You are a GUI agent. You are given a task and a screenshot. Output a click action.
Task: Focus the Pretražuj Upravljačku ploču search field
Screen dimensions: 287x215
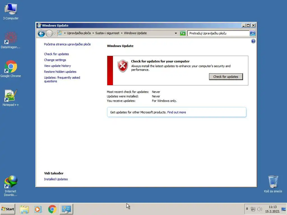(x=218, y=33)
